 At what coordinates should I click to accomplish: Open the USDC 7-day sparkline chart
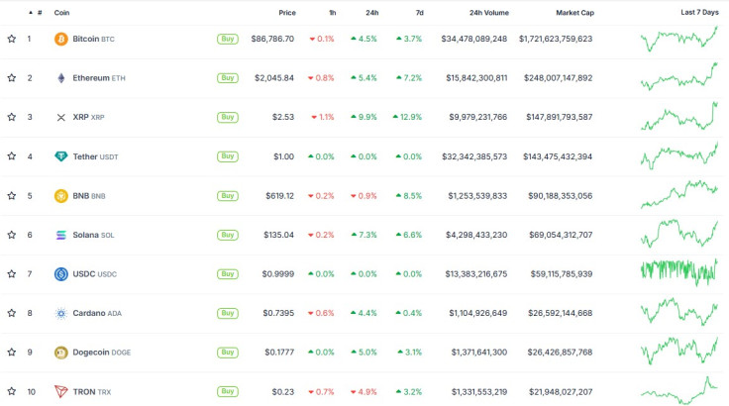[x=679, y=272]
